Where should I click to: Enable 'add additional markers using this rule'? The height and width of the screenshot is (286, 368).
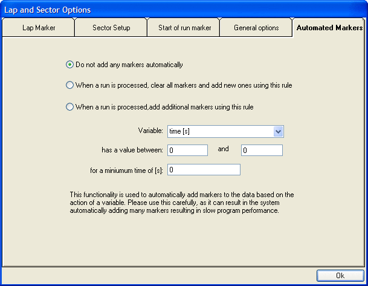point(69,107)
